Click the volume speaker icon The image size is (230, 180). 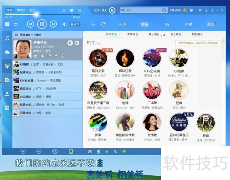(64, 24)
